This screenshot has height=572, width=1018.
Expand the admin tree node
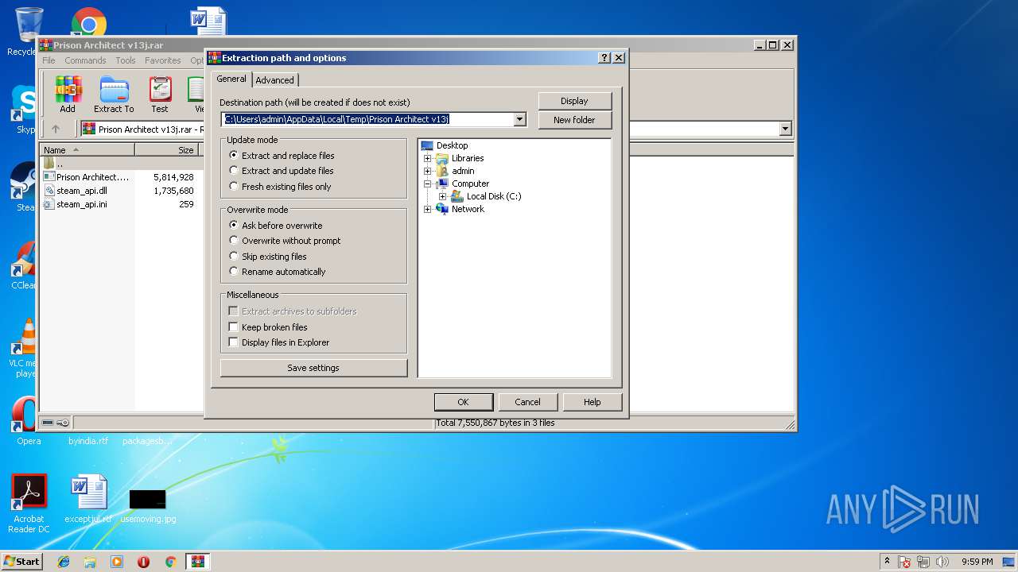click(427, 171)
